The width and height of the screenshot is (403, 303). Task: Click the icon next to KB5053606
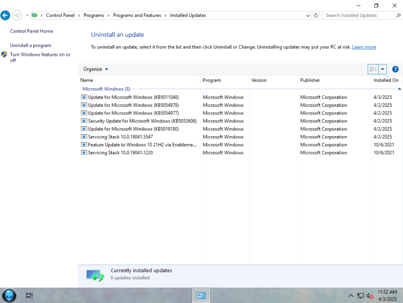point(84,121)
